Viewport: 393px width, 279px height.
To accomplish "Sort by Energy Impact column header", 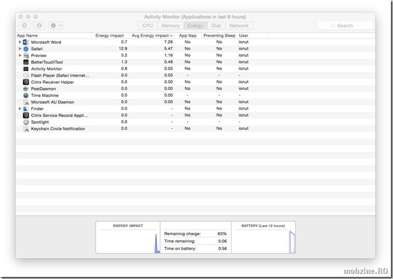I will (x=109, y=35).
